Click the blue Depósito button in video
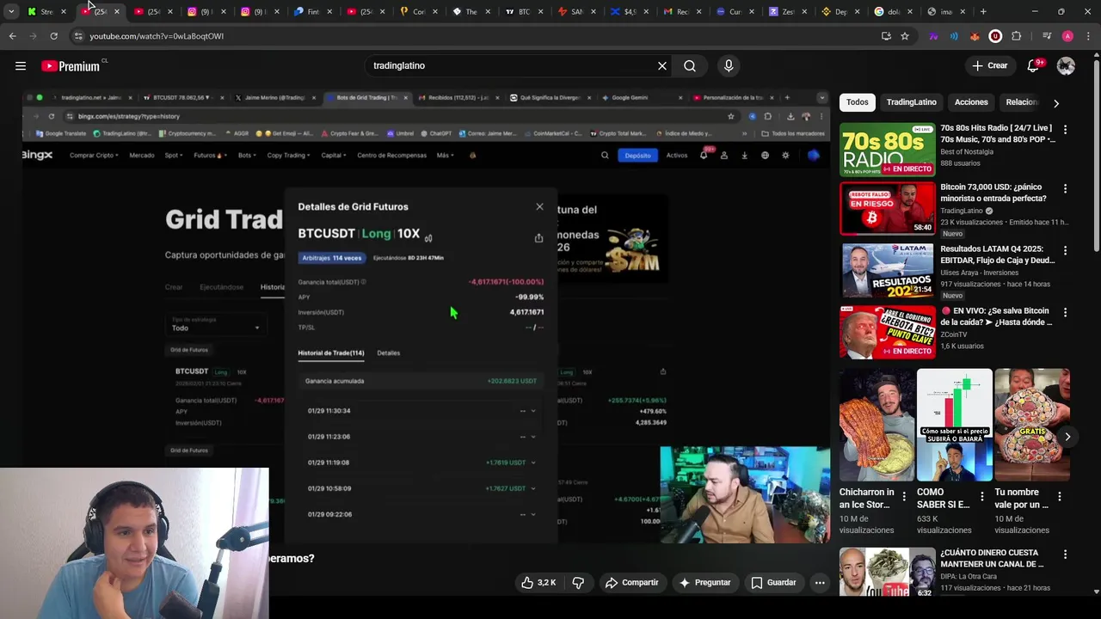1101x619 pixels. click(x=637, y=156)
